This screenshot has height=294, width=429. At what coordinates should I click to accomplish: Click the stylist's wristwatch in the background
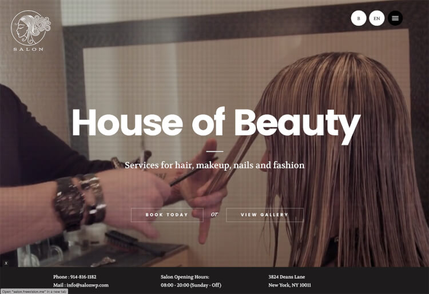(x=70, y=202)
